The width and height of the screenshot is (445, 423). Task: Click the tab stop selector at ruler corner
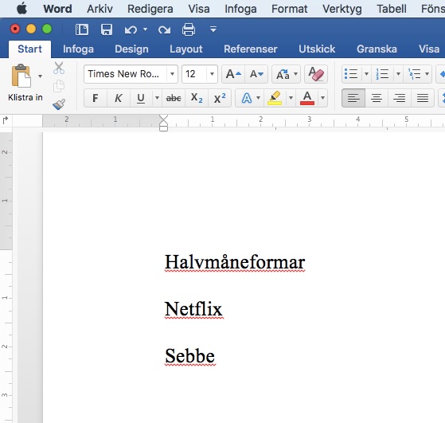(6, 120)
